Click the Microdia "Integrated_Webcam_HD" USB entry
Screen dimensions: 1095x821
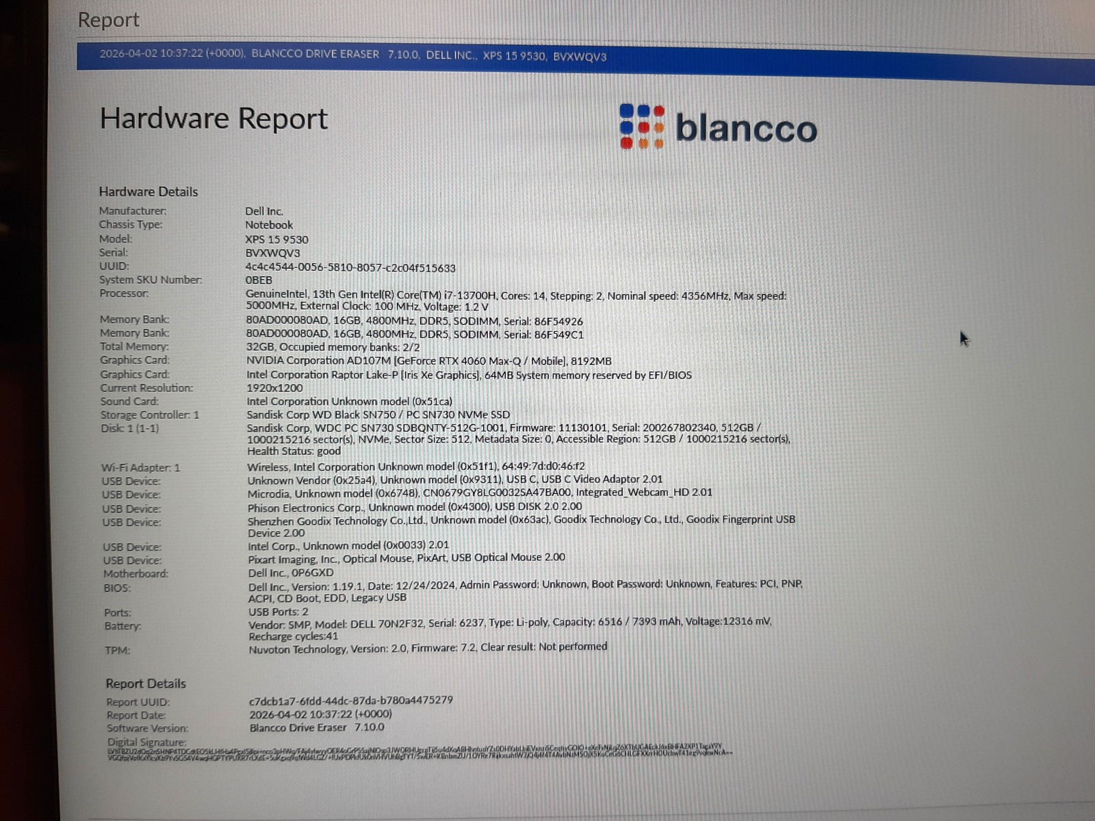480,493
